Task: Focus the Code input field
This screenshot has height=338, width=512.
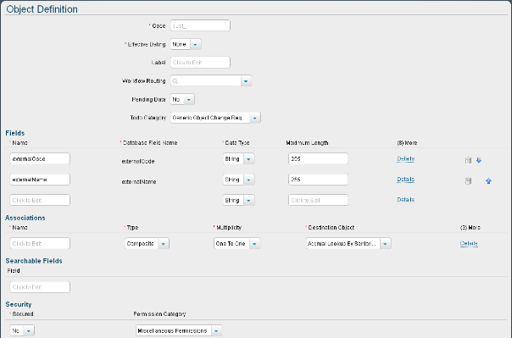Action: (200, 25)
